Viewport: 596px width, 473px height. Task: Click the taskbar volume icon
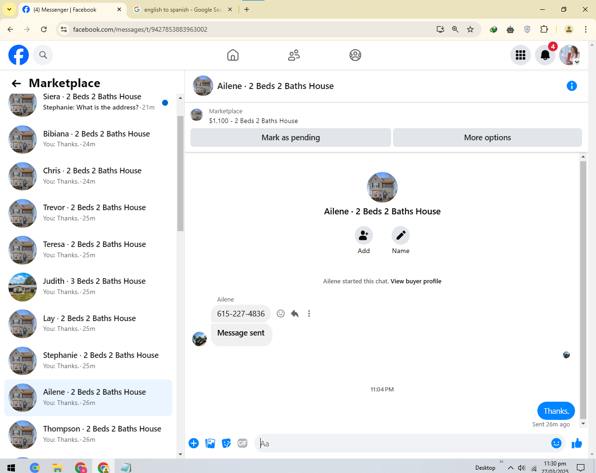tap(521, 468)
